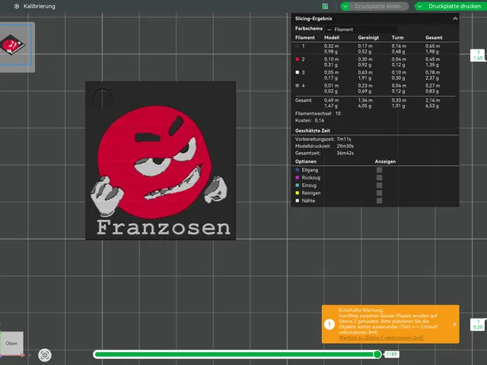Click the Gereinigt column header
Screen dimensions: 487x365
tap(368, 37)
